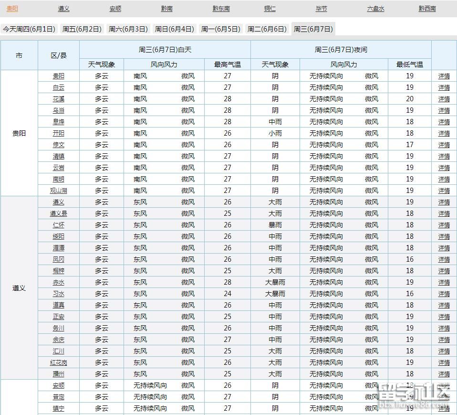
Task: Open 详情 for the 白云 row
Action: [x=444, y=87]
